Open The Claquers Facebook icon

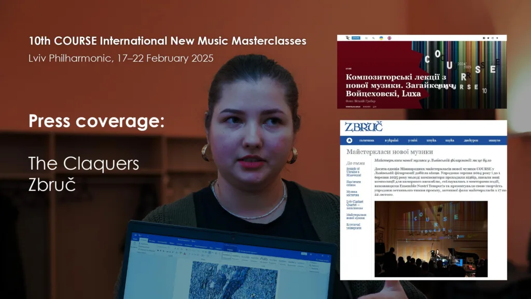click(x=484, y=38)
